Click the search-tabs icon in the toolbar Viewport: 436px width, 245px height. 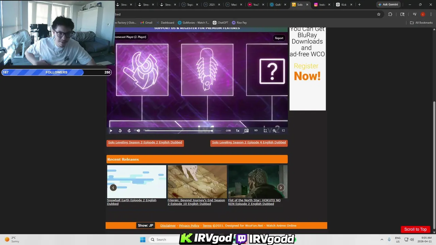(x=402, y=14)
